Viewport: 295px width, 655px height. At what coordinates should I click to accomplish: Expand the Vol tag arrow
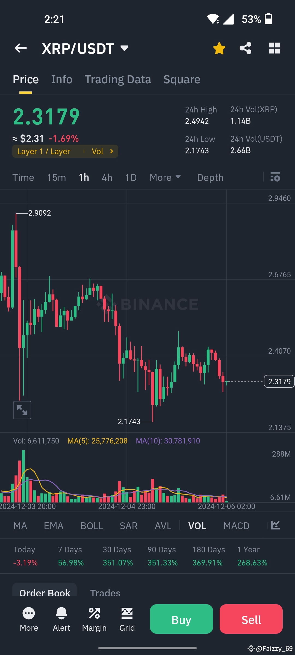[x=111, y=151]
